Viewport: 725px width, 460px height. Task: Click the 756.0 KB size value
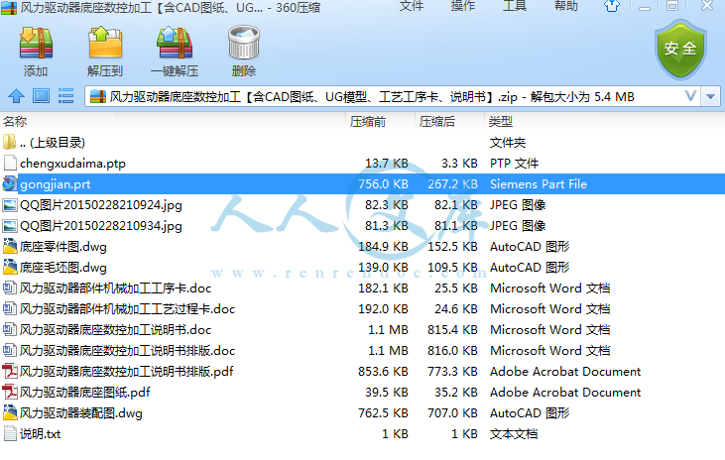(383, 184)
